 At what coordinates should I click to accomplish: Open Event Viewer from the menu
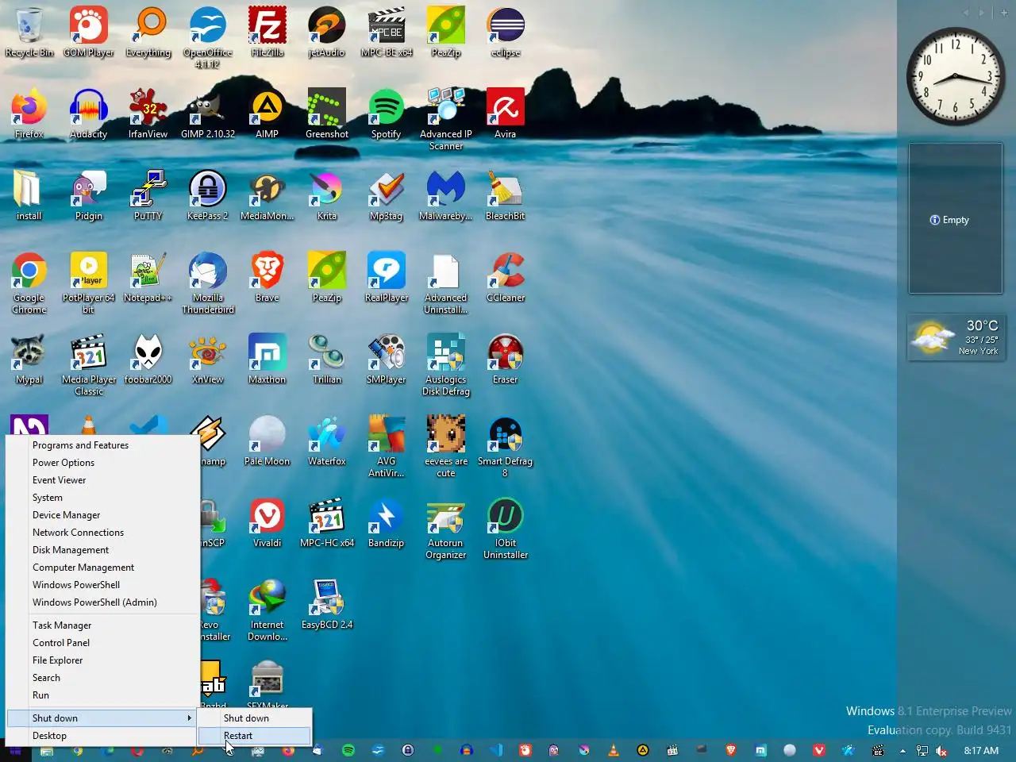tap(103, 480)
